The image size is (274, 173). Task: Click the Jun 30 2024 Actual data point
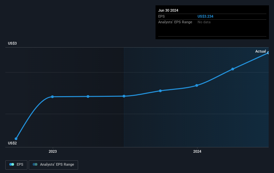(268, 53)
